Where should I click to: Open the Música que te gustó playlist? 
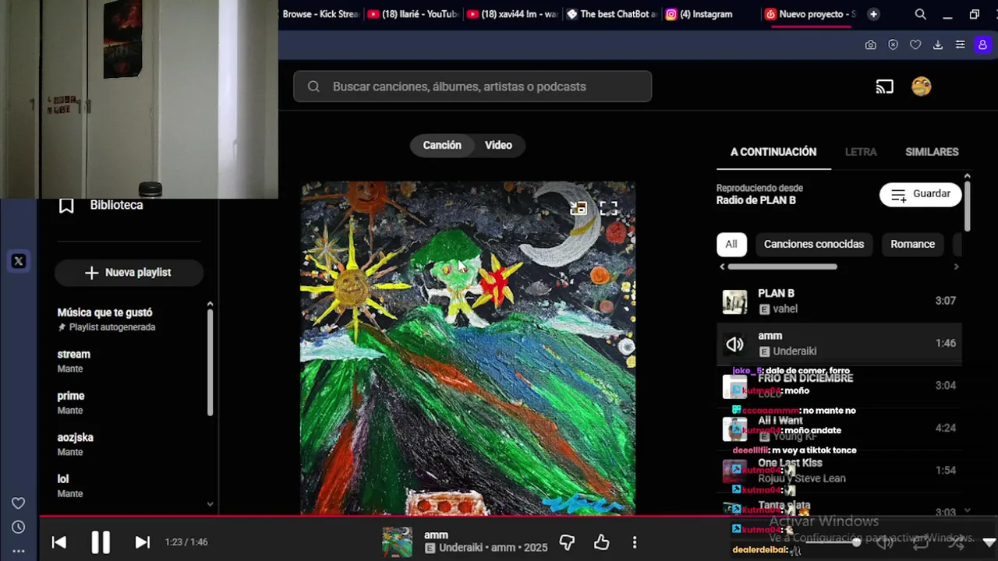pos(106,319)
